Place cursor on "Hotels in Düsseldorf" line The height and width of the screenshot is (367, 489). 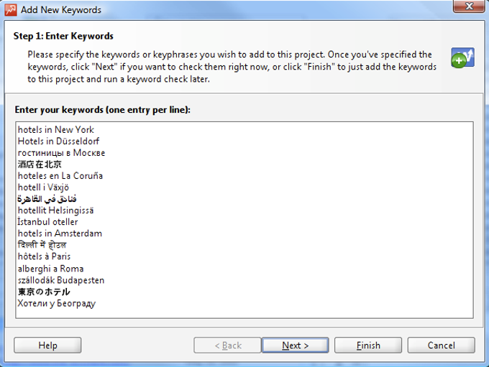point(59,141)
